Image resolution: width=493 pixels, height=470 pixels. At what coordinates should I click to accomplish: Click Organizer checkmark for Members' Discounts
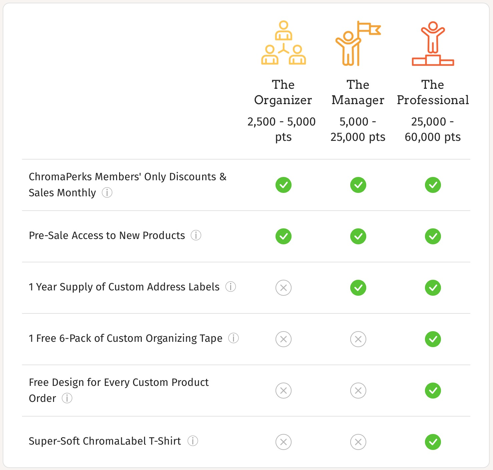click(x=284, y=185)
